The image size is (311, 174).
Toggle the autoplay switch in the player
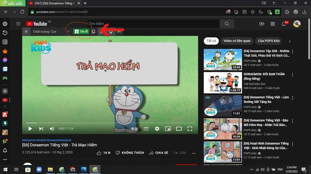[x=134, y=129]
